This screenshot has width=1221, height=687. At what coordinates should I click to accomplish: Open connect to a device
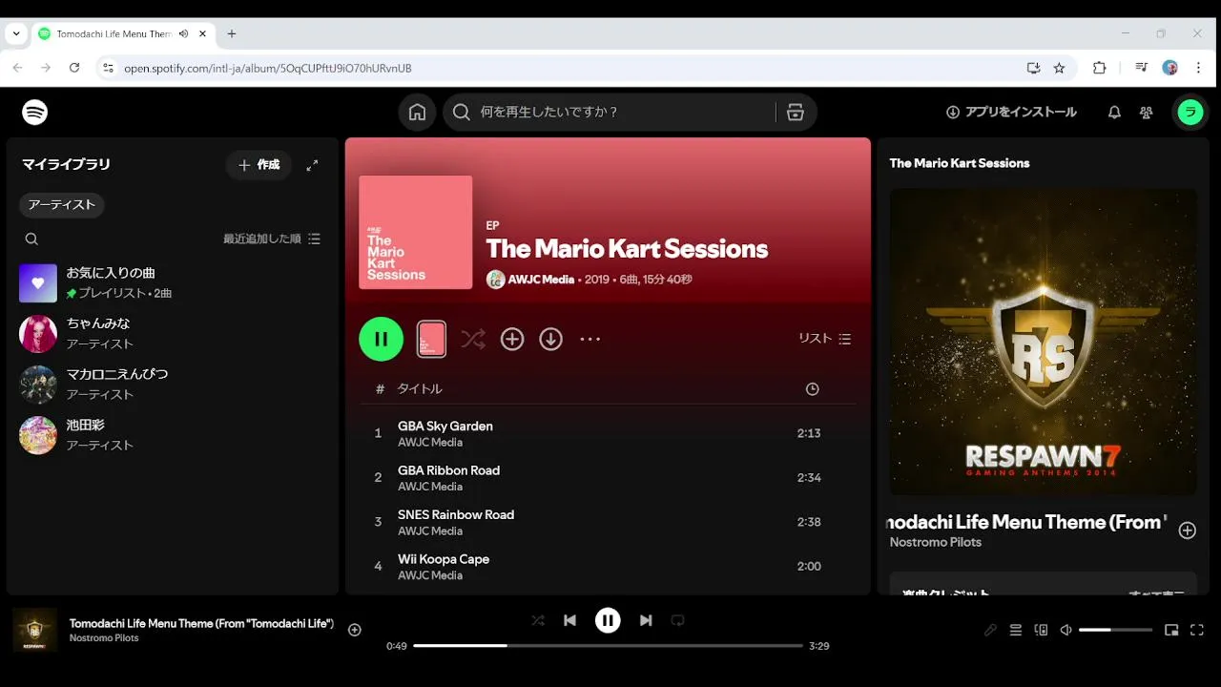pos(1041,630)
